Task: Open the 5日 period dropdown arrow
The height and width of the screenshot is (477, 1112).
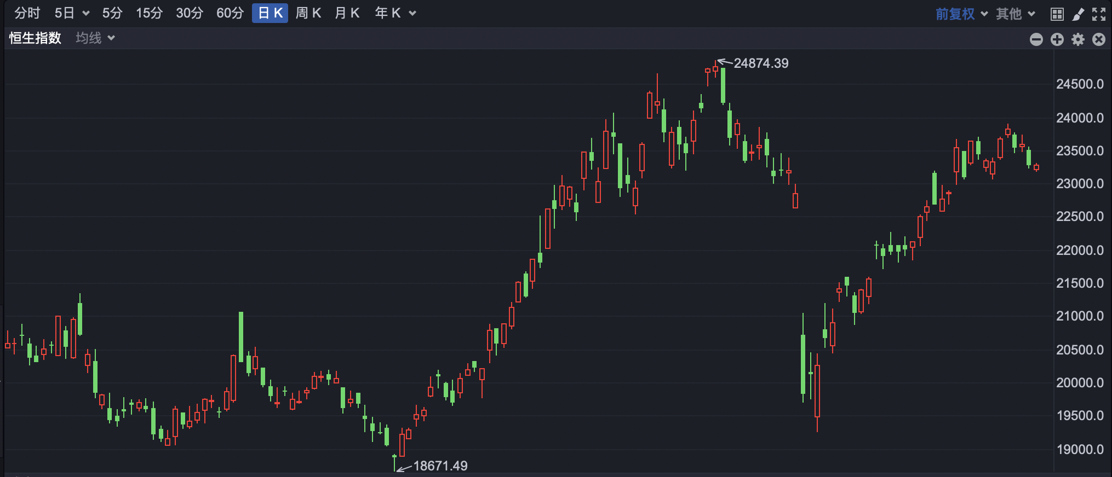Action: pyautogui.click(x=85, y=13)
